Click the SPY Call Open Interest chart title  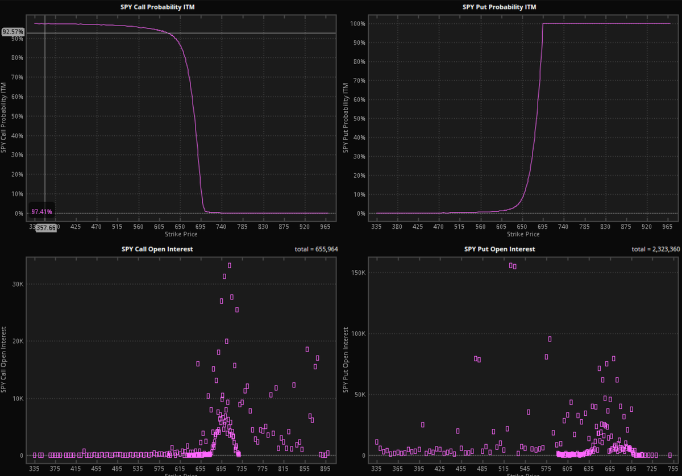tap(157, 249)
